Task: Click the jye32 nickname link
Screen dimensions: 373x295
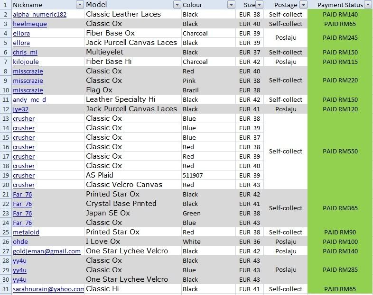Action: [x=21, y=109]
